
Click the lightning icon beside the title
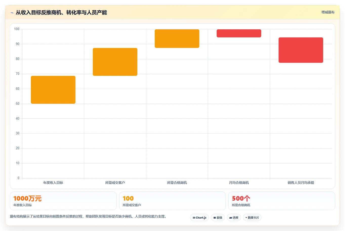click(x=12, y=13)
